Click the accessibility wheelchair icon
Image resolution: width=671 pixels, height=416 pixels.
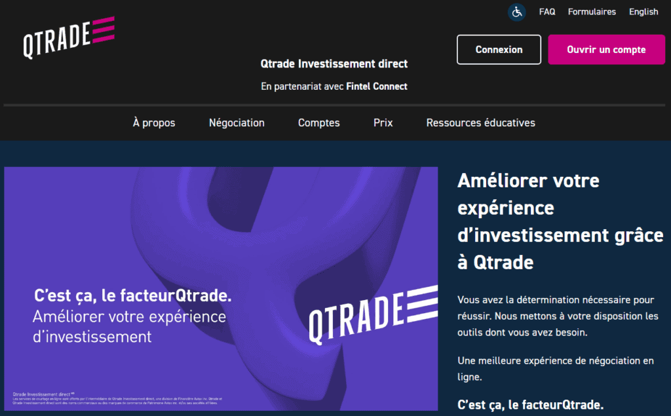[x=516, y=12]
